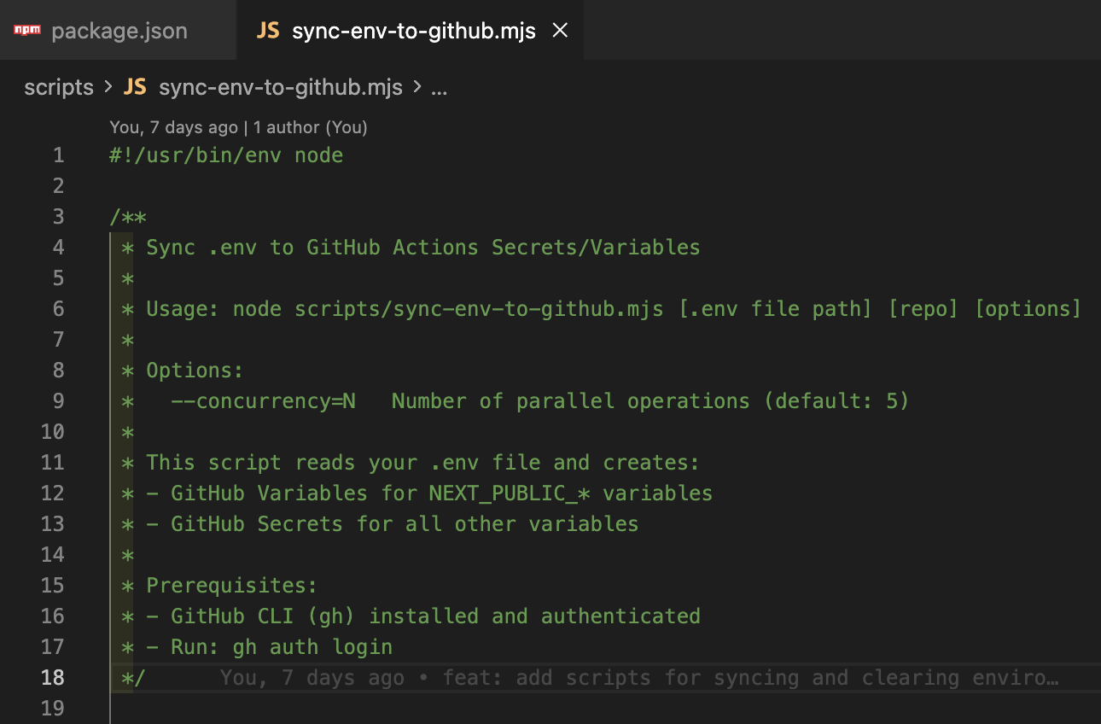The image size is (1101, 724).
Task: Select the sync-env-to-github.mjs editor tab
Action: 413,32
